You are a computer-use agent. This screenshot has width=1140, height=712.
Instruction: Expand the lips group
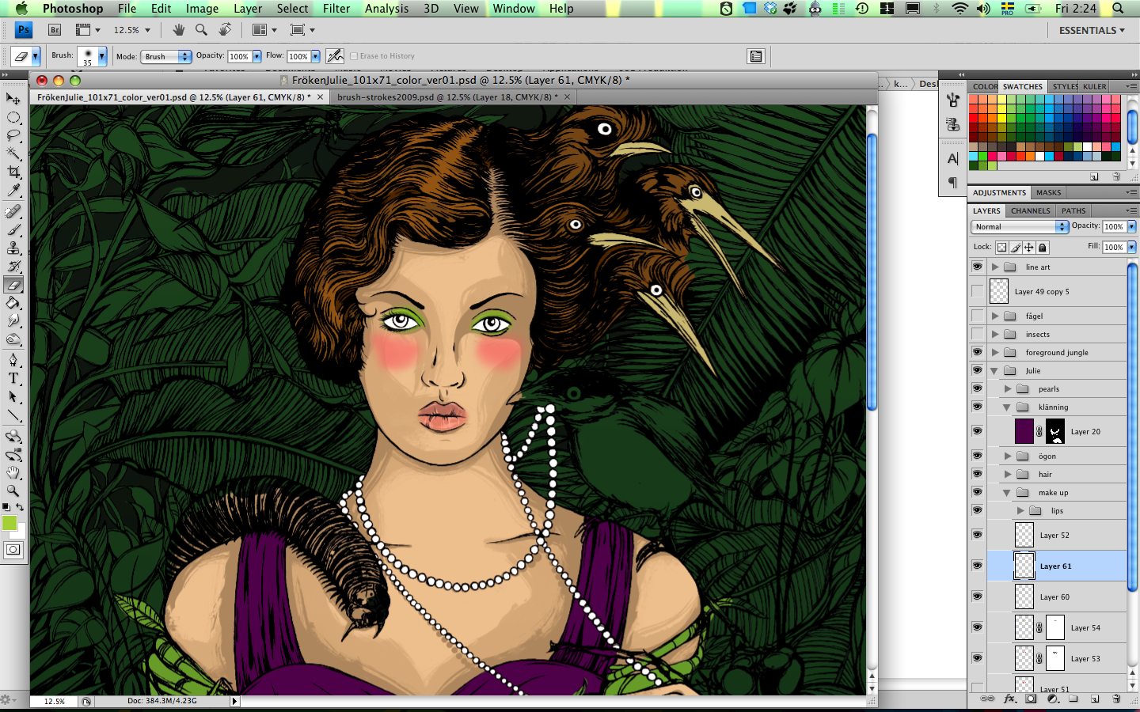coord(1020,510)
